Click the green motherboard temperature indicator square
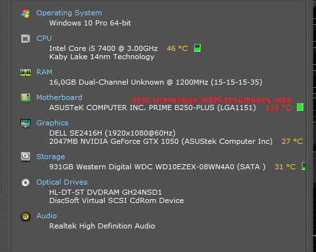This screenshot has height=252, width=316. point(300,107)
